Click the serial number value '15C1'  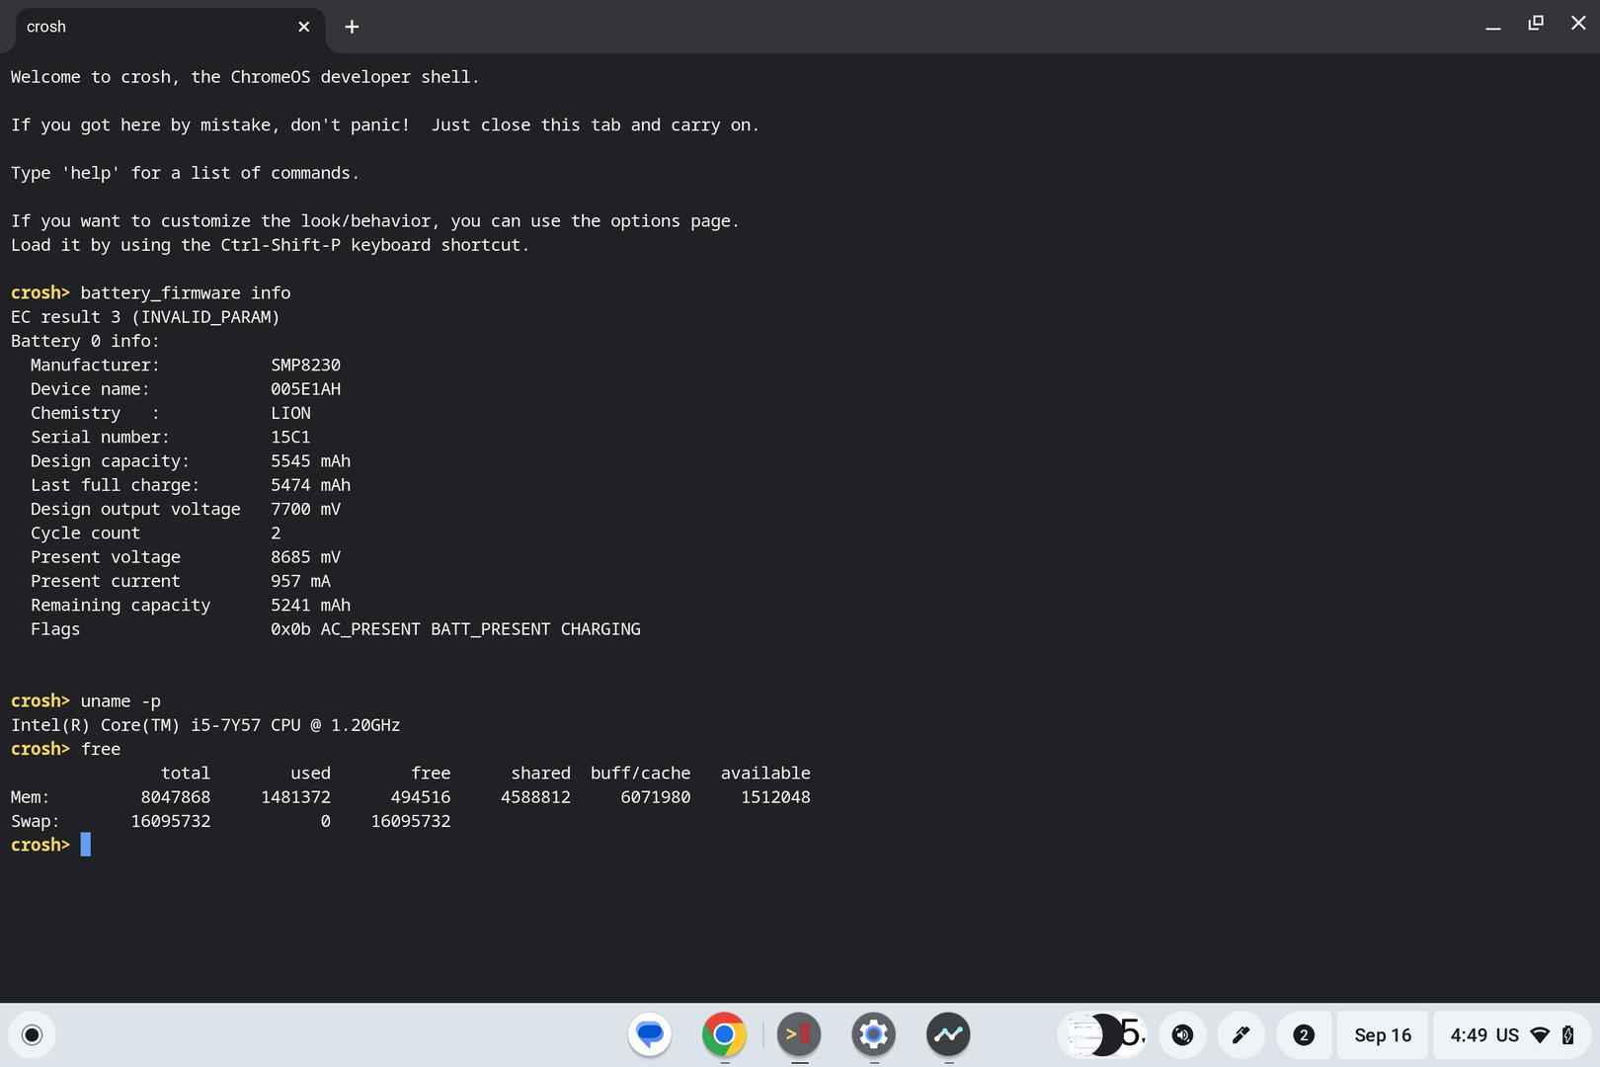290,437
